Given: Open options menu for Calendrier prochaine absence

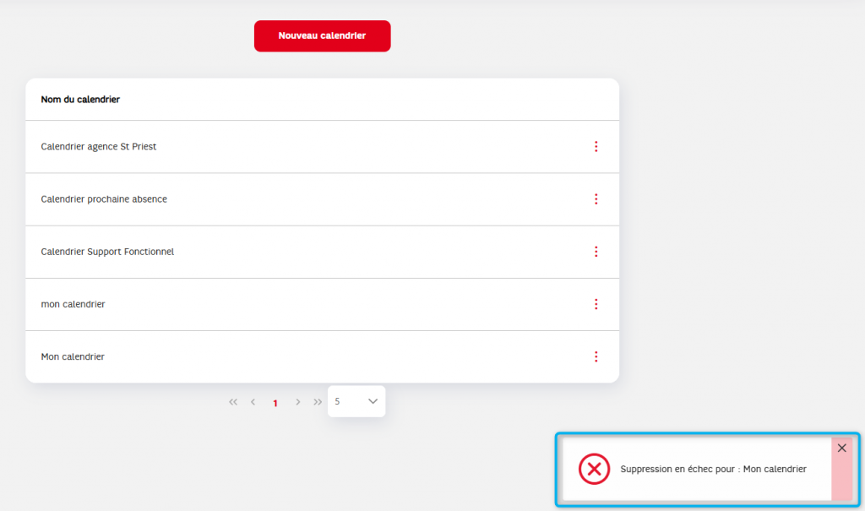Looking at the screenshot, I should pyautogui.click(x=596, y=199).
